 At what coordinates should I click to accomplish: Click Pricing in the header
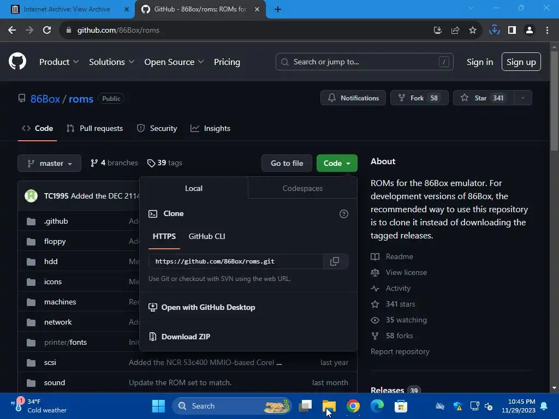[x=227, y=62]
